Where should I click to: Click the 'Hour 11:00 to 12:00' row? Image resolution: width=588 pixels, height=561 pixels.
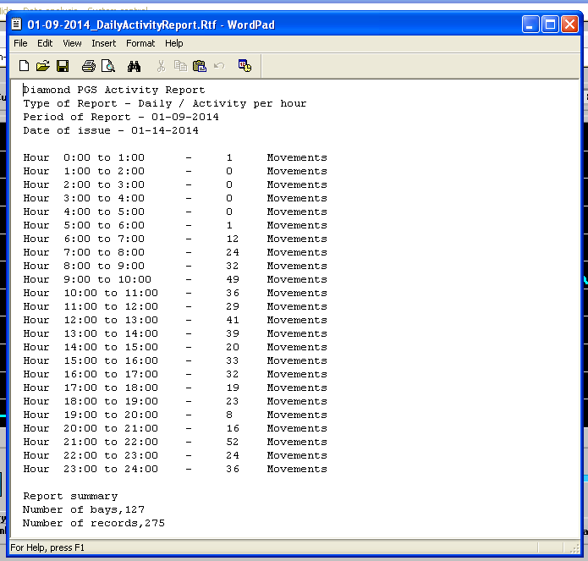[175, 306]
